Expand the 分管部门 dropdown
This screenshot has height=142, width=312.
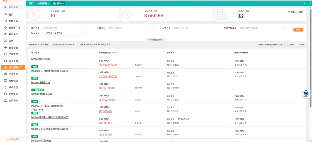(x=153, y=28)
